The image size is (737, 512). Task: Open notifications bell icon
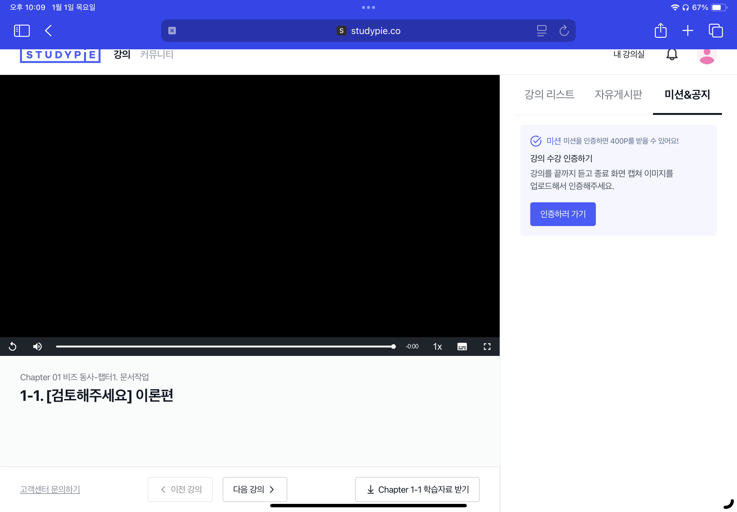click(671, 55)
